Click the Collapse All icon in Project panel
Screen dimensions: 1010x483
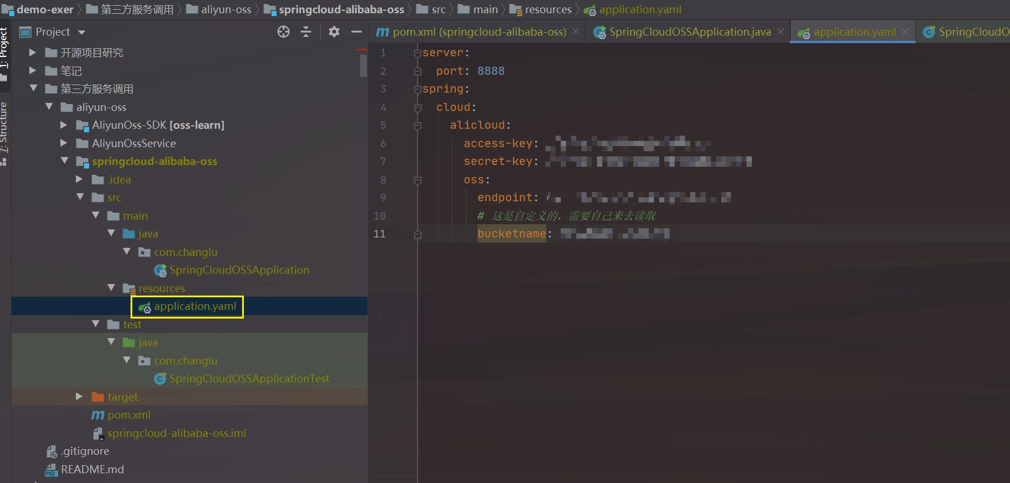point(306,32)
